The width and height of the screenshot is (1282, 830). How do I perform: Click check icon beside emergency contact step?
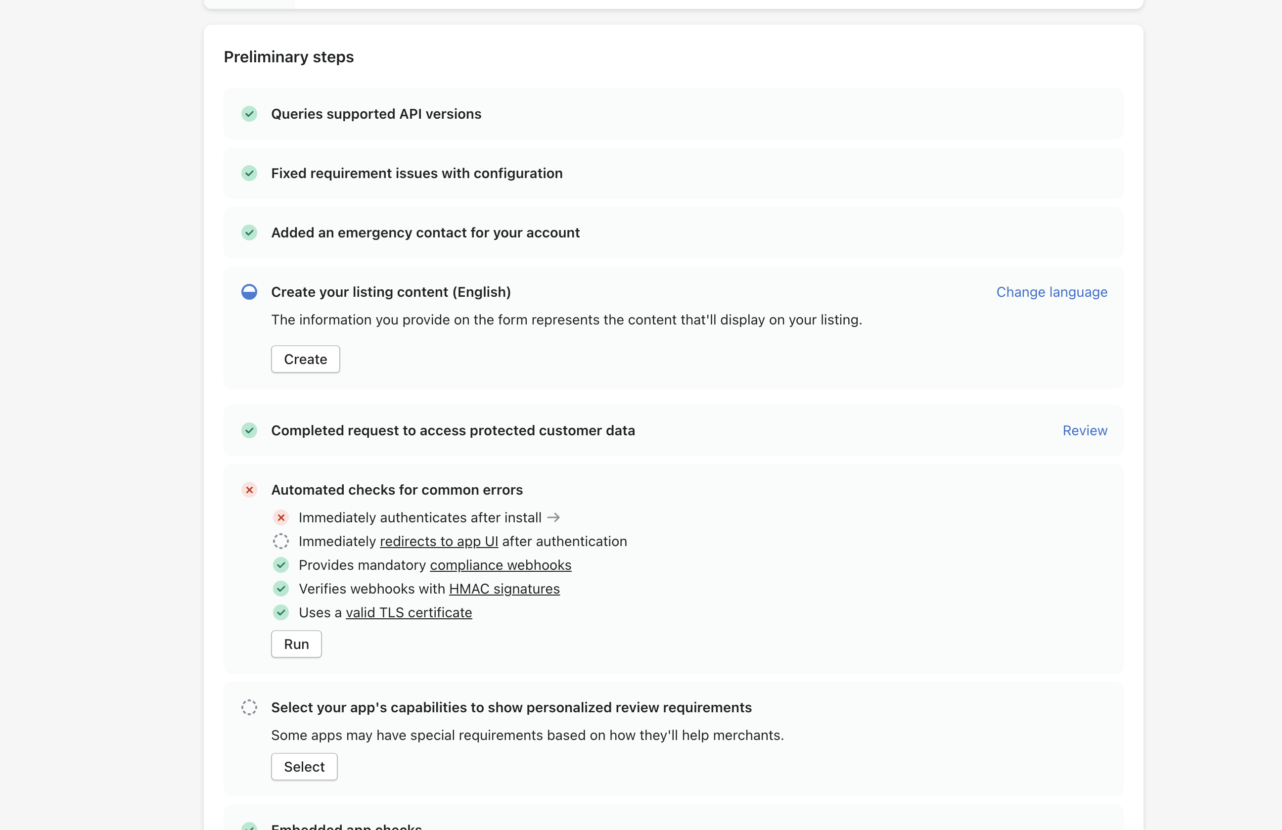click(249, 232)
